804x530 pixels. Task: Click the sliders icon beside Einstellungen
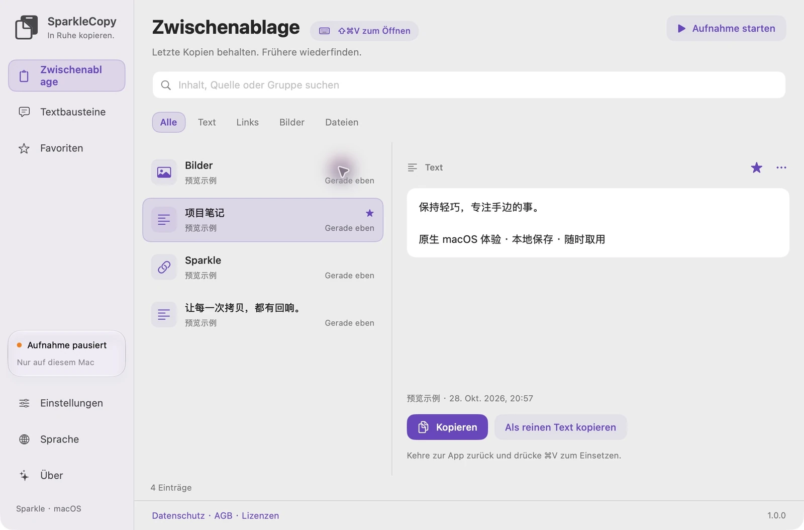[x=24, y=403]
